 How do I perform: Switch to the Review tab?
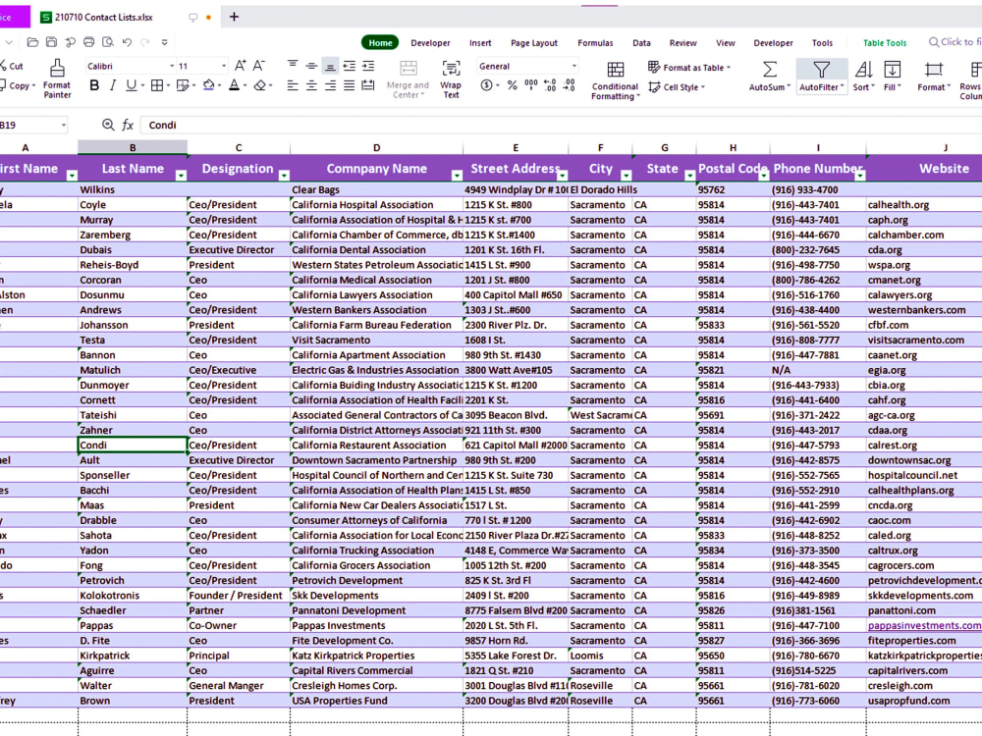pos(682,42)
